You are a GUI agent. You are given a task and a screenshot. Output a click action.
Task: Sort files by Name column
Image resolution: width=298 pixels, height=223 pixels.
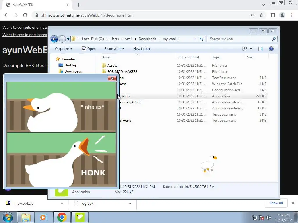pos(106,57)
